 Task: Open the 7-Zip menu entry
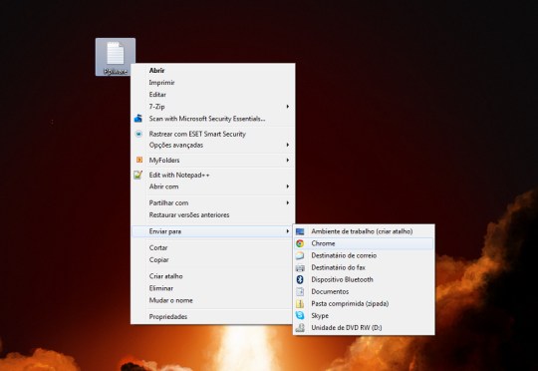click(213, 107)
